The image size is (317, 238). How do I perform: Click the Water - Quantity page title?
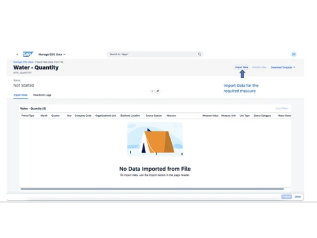(36, 67)
